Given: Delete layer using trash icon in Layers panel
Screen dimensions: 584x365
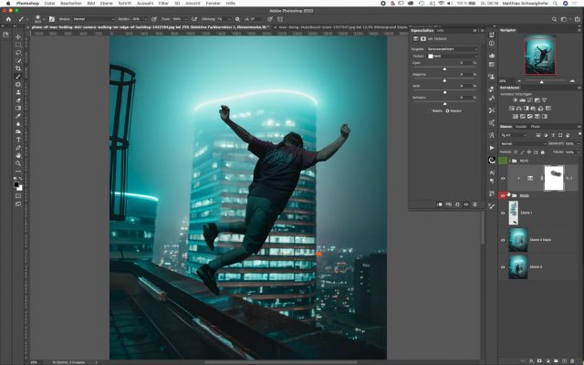Looking at the screenshot, I should pyautogui.click(x=572, y=359).
